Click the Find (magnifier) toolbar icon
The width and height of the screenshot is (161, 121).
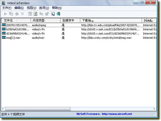(53, 14)
